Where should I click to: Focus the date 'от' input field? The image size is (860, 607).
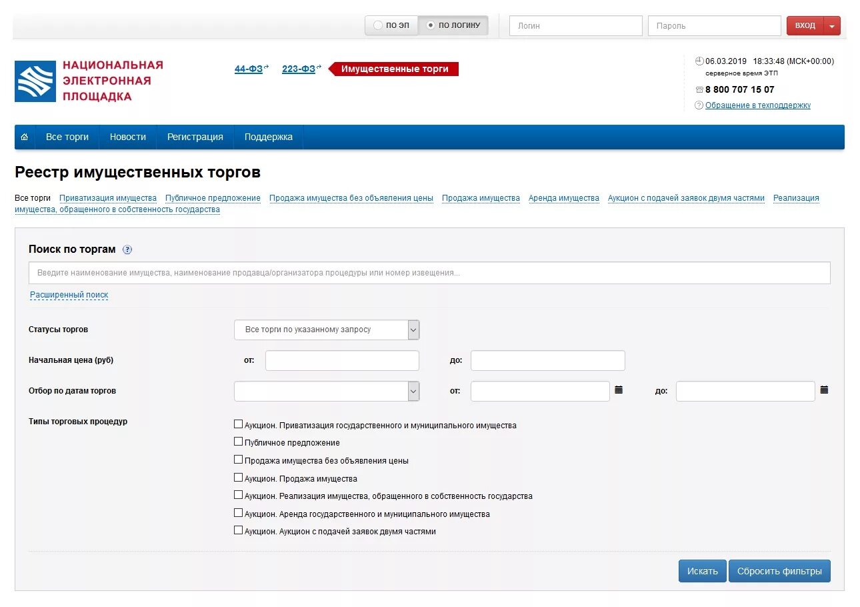[x=540, y=391]
